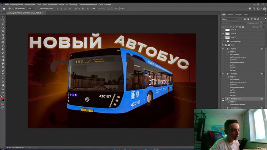Expand the контурный свет layer group
Screen dimensions: 267x150
tap(226, 41)
